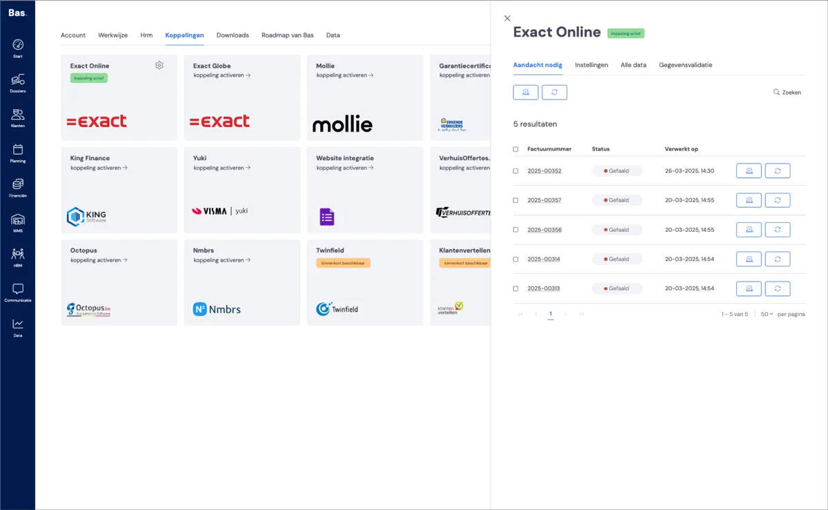828x510 pixels.
Task: Activate the King Finance koppeling
Action: tap(99, 168)
